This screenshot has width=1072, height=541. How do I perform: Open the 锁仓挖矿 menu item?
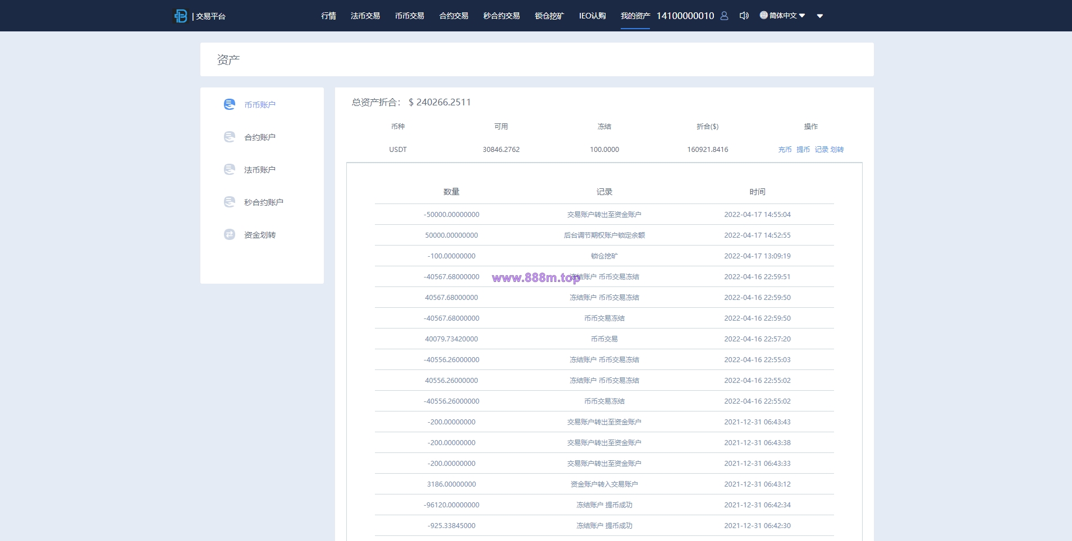tap(549, 16)
